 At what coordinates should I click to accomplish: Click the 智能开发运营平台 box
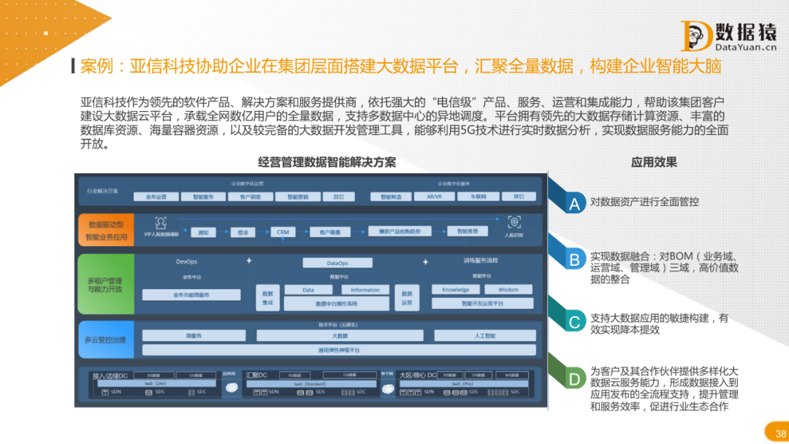[483, 303]
